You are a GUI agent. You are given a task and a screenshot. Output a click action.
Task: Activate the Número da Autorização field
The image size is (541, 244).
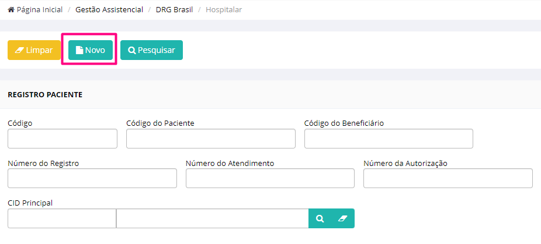click(448, 178)
